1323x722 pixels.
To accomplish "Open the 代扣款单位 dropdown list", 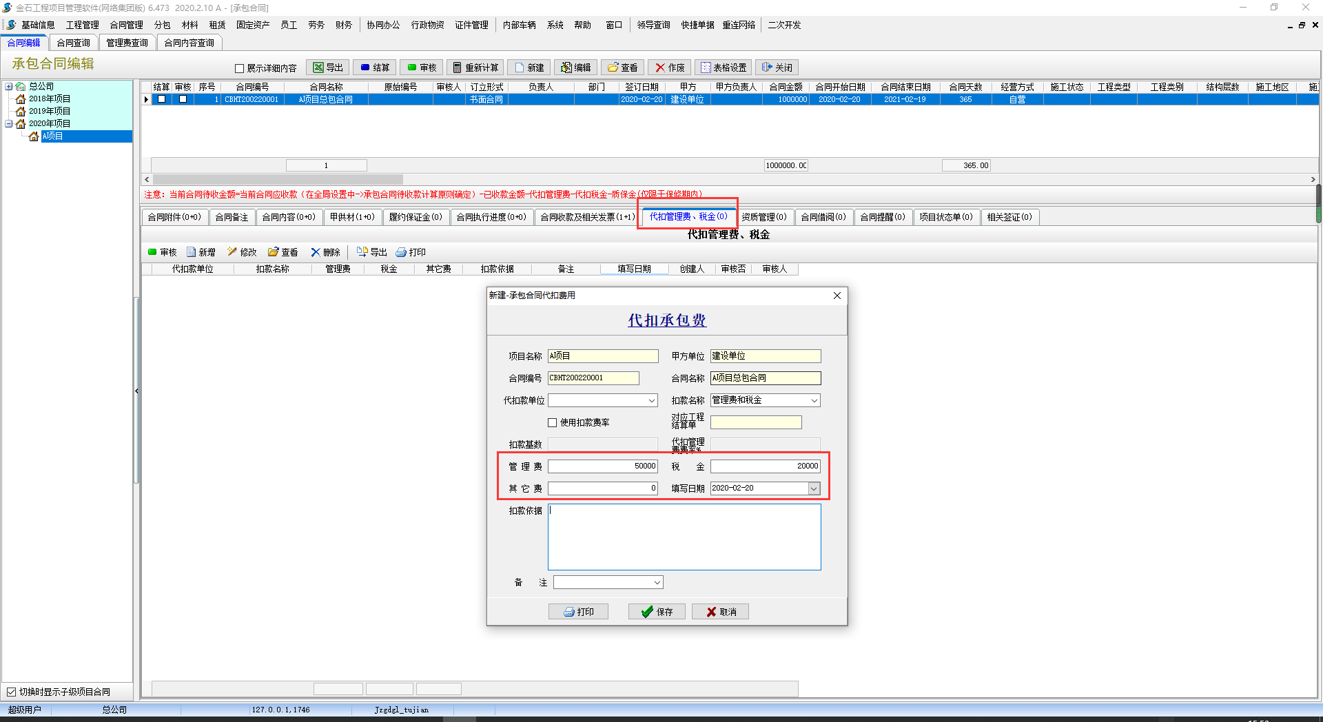I will click(x=651, y=400).
